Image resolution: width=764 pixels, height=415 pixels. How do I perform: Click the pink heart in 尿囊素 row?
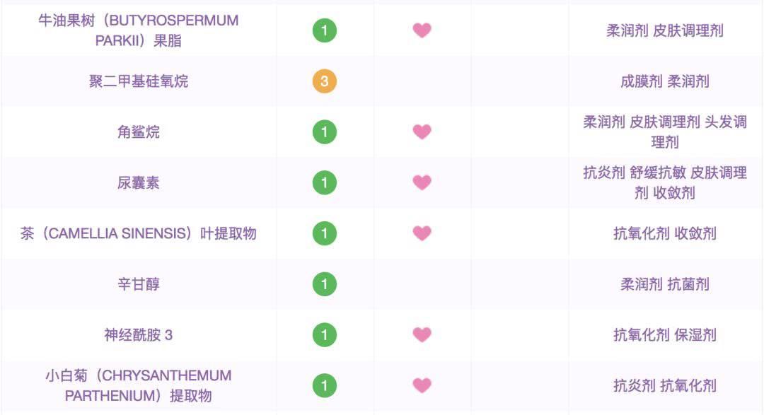click(422, 183)
